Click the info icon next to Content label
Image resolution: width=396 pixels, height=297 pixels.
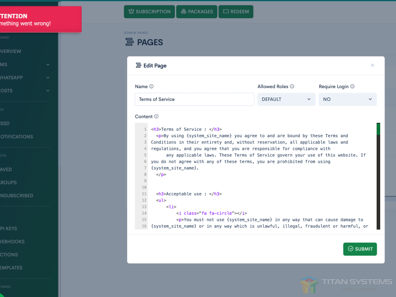(156, 117)
